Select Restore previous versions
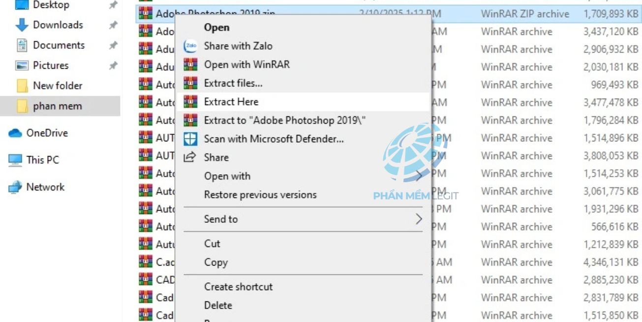The width and height of the screenshot is (642, 322). point(260,195)
